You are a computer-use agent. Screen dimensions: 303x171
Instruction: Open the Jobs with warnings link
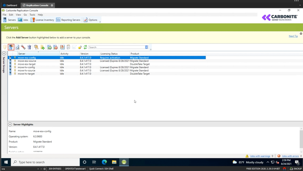tap(260, 156)
